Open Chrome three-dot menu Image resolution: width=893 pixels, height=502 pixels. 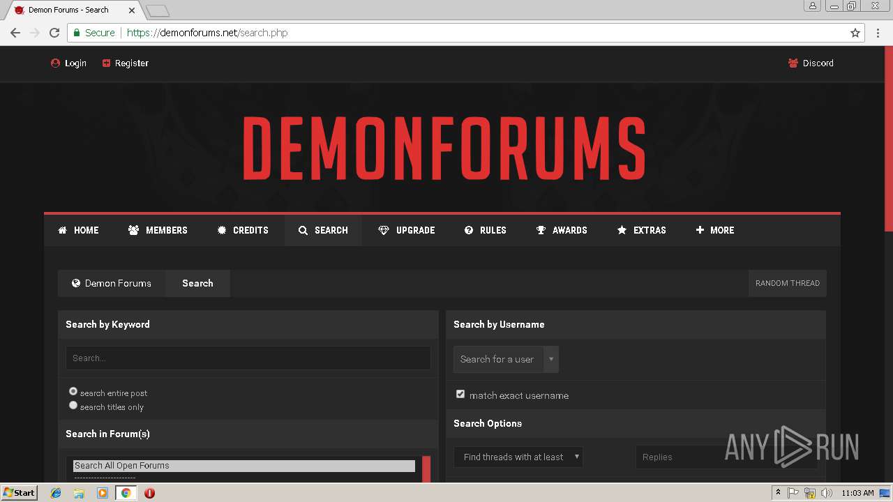(878, 33)
